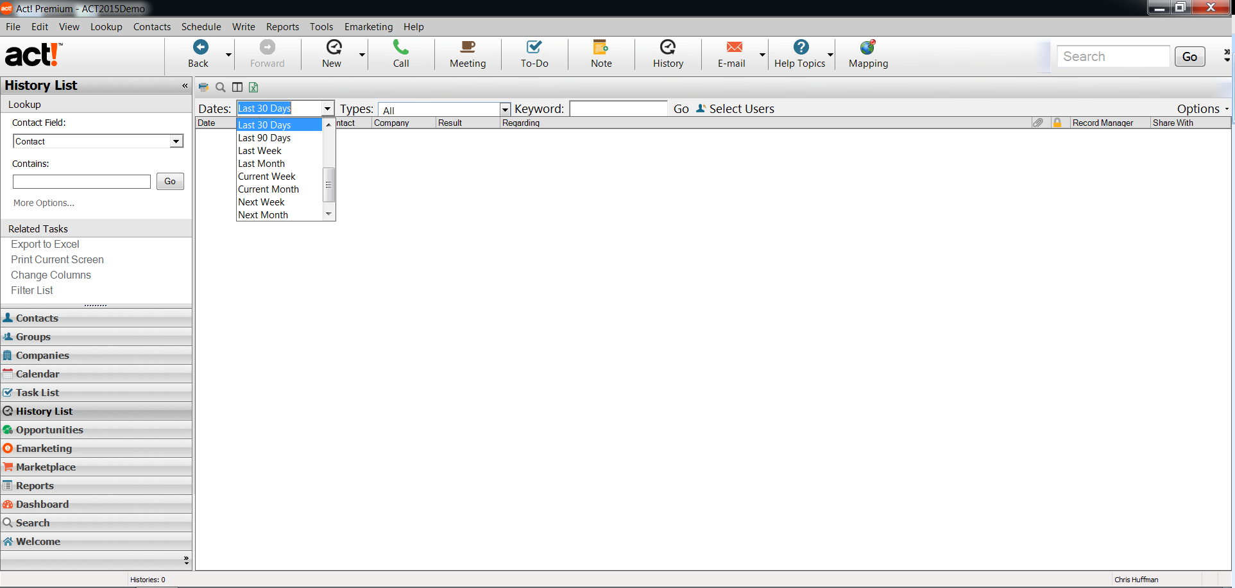
Task: Click More Options link
Action: coord(44,203)
